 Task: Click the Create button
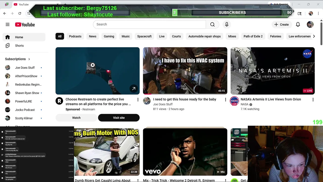click(281, 25)
